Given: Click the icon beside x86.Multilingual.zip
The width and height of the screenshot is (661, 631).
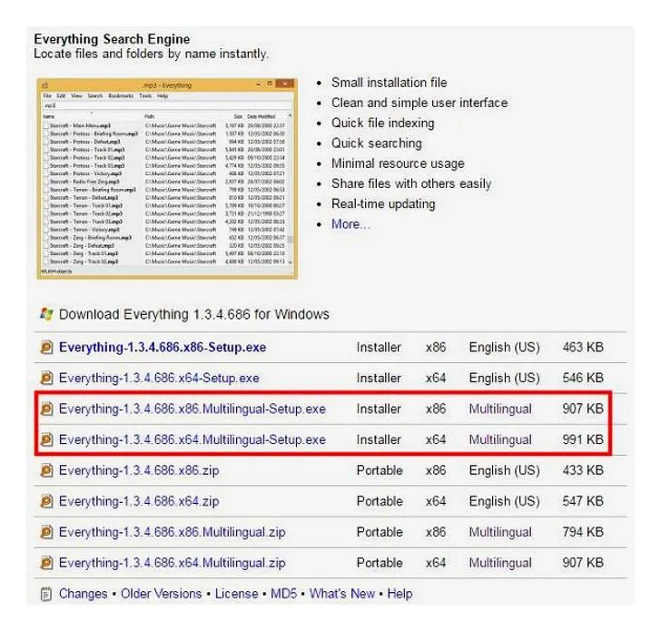Looking at the screenshot, I should point(46,532).
